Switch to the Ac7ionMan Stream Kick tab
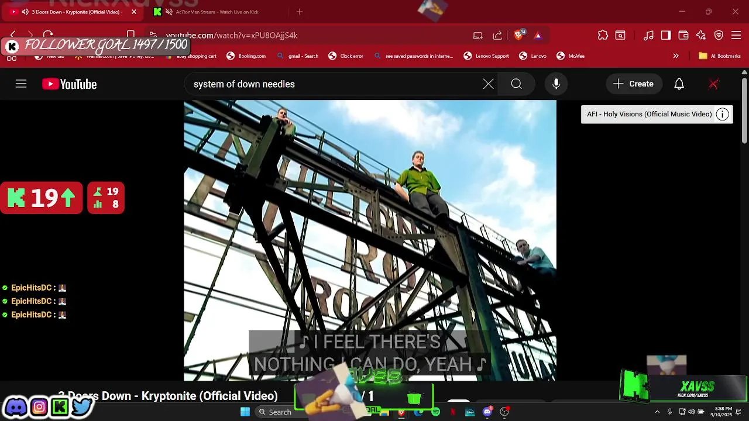 pyautogui.click(x=217, y=12)
